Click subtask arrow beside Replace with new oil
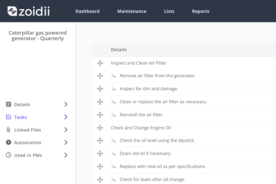Screen dimensions: 276x184 pyautogui.click(x=114, y=167)
